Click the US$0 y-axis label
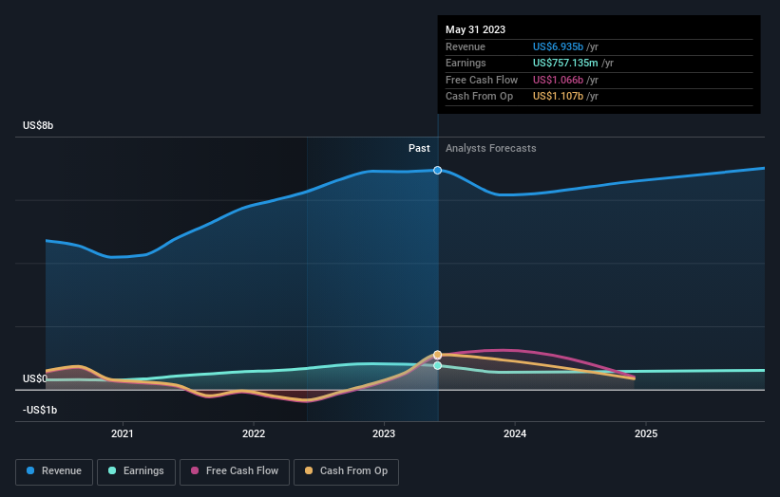The height and width of the screenshot is (497, 780). pyautogui.click(x=35, y=378)
